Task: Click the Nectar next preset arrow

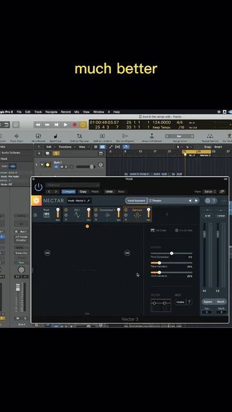Action: pyautogui.click(x=196, y=201)
